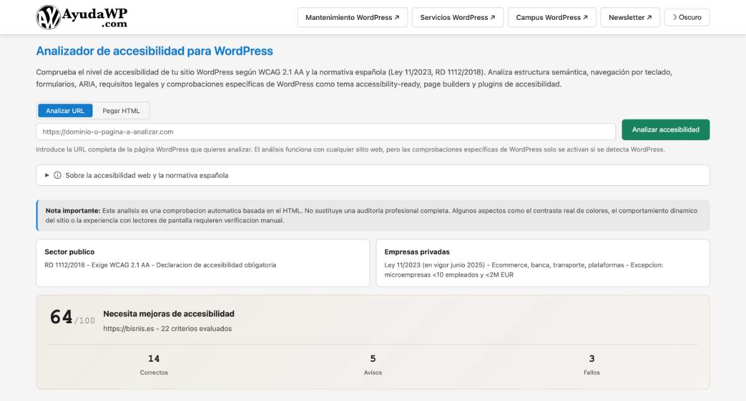Click the Nota importante notice text
This screenshot has width=746, height=401.
pyautogui.click(x=372, y=216)
